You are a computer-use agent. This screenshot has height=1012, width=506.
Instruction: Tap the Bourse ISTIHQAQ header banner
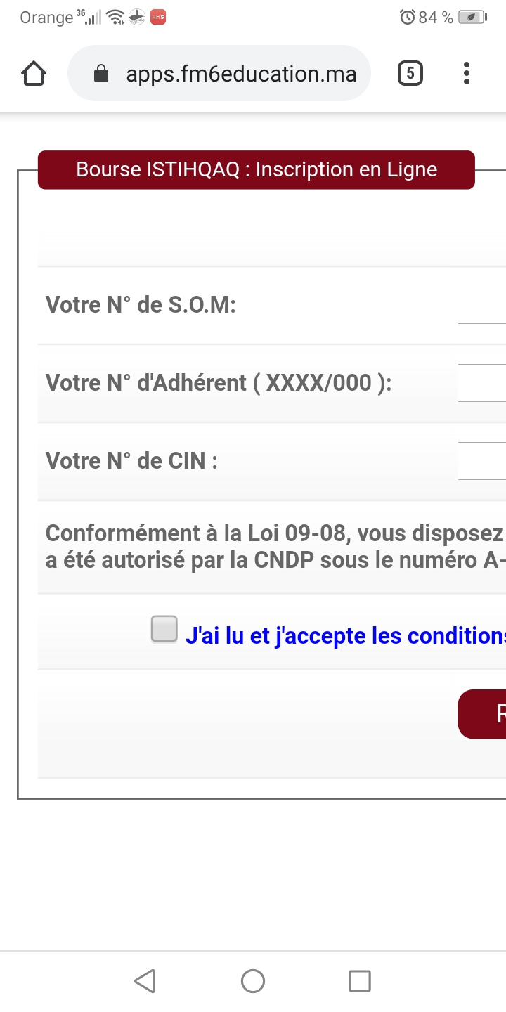click(257, 170)
